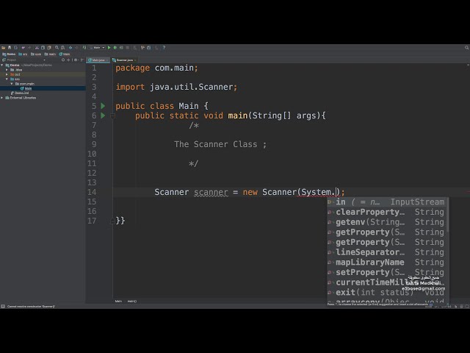
Task: Collapse main method using fold marker
Action: pos(112,115)
